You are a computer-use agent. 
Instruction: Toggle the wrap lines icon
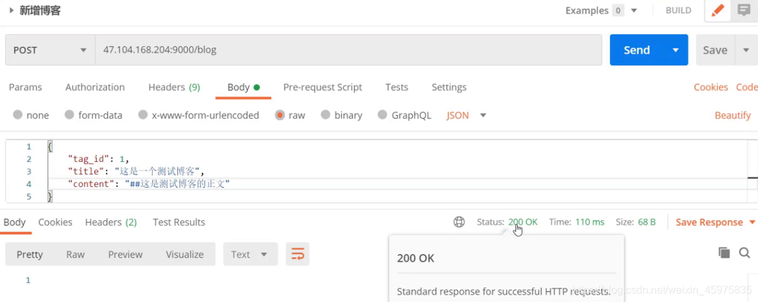pyautogui.click(x=297, y=254)
